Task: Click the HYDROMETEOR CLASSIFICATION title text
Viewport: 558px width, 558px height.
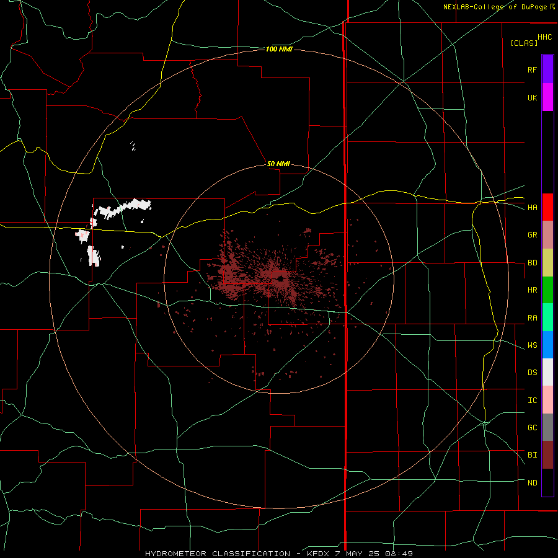Action: point(218,554)
